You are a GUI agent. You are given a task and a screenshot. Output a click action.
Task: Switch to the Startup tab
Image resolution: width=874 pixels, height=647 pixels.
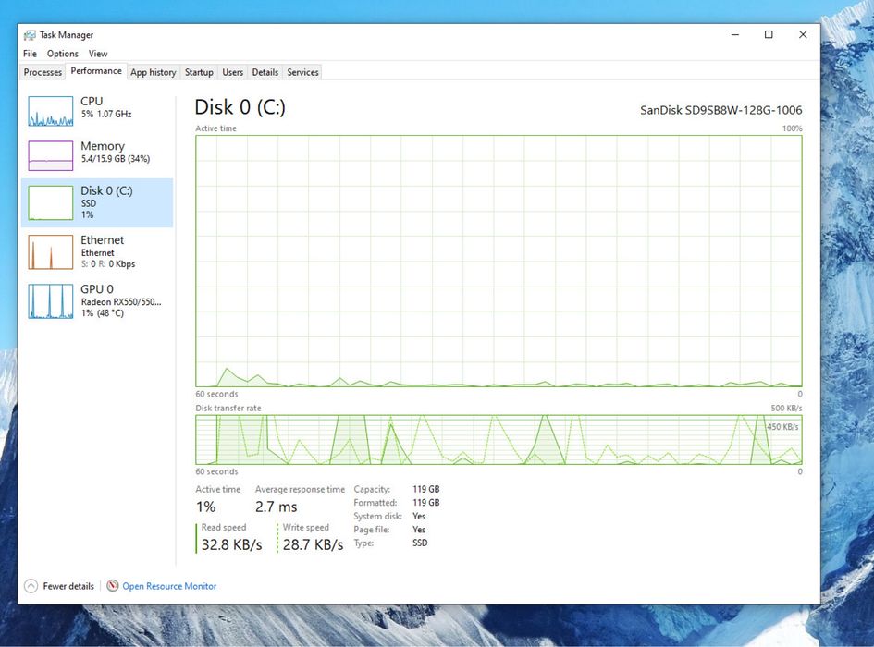[x=199, y=72]
